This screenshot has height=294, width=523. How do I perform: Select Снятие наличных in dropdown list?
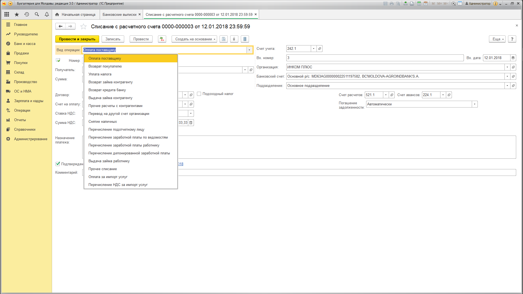click(131, 121)
